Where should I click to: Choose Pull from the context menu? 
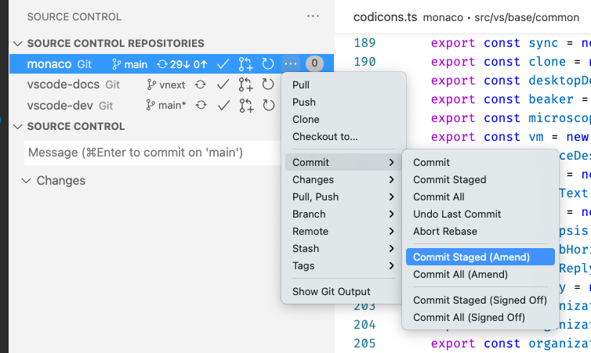[x=343, y=85]
